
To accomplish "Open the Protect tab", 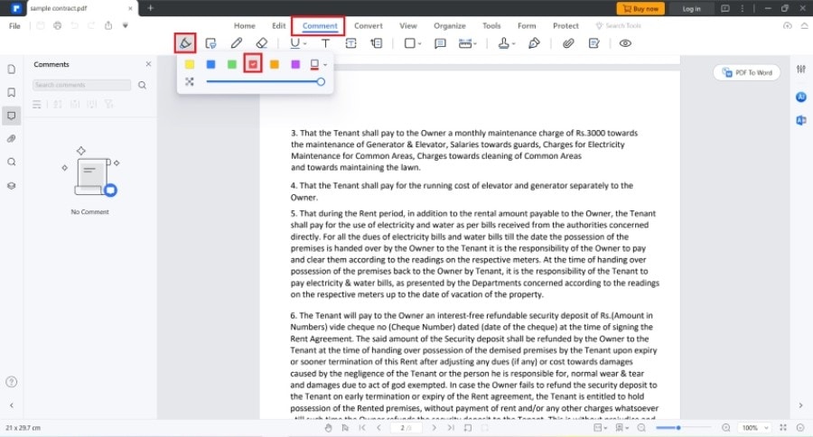I will coord(565,25).
